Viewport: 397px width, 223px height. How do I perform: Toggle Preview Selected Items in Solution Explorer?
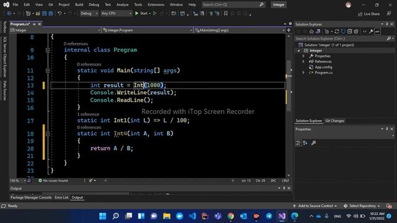pyautogui.click(x=378, y=32)
